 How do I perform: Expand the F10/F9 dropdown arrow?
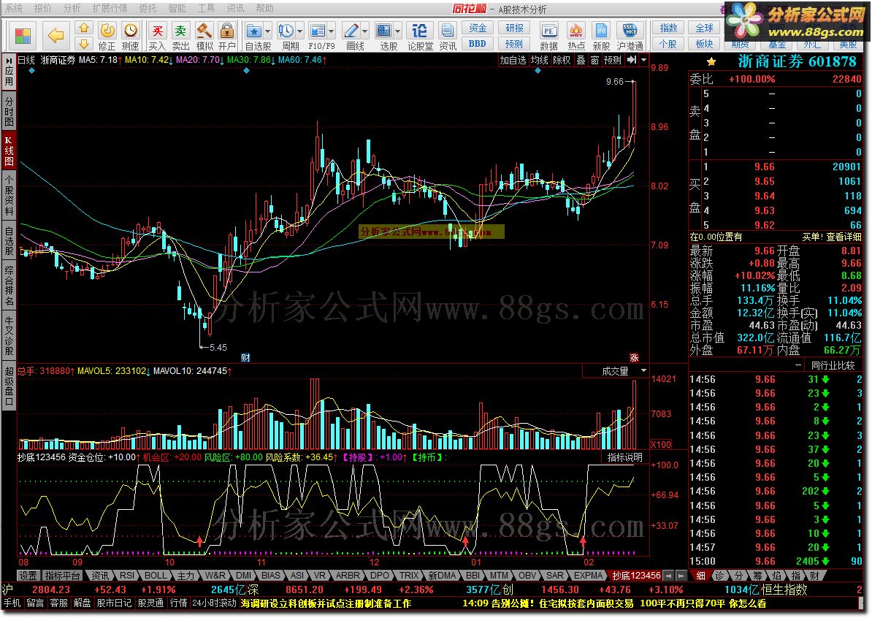[332, 31]
